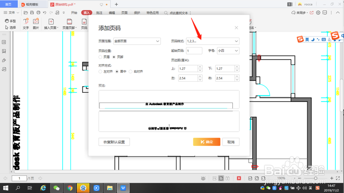Enable eye-protection mode icon
344x193 pixels.
pos(203,178)
